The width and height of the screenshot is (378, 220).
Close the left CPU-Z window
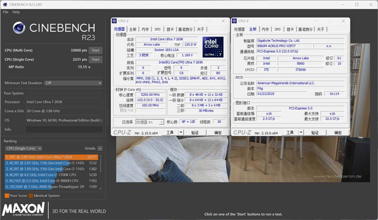[x=223, y=21]
